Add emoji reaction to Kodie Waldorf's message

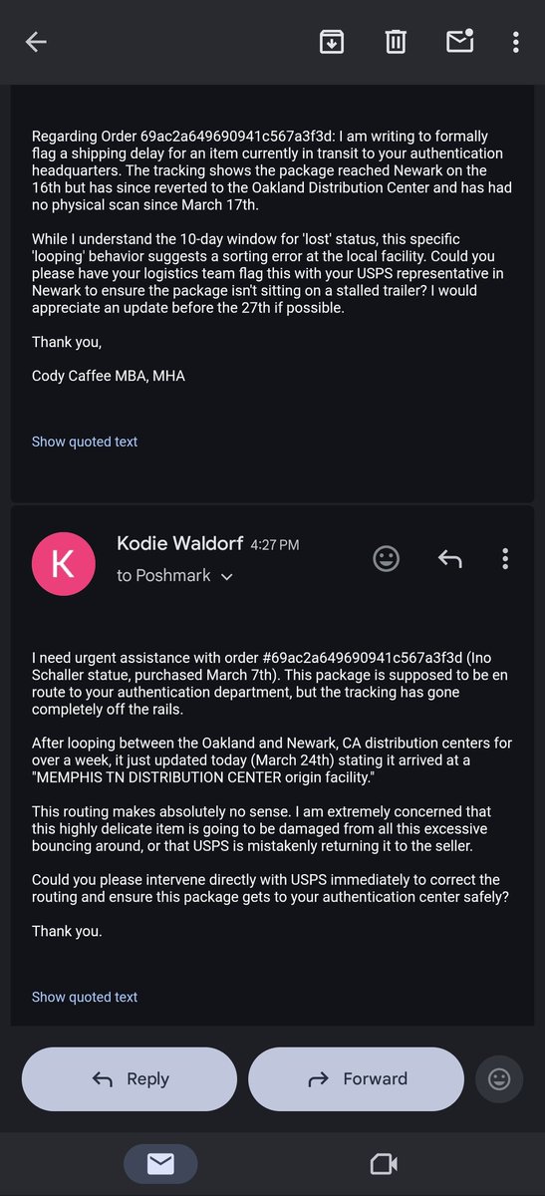tap(387, 559)
